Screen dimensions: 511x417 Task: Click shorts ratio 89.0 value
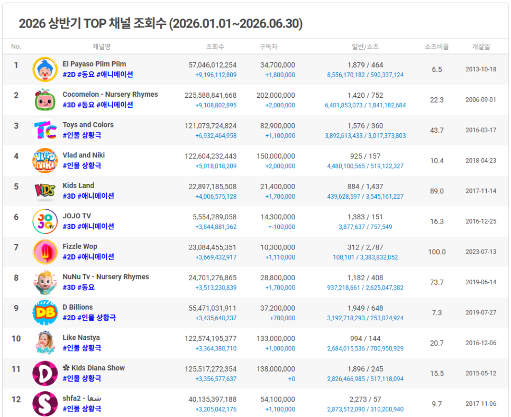tap(437, 191)
